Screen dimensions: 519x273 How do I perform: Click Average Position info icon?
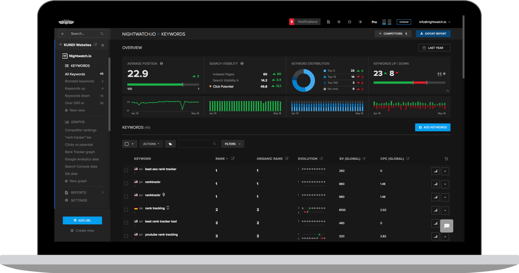pos(161,63)
